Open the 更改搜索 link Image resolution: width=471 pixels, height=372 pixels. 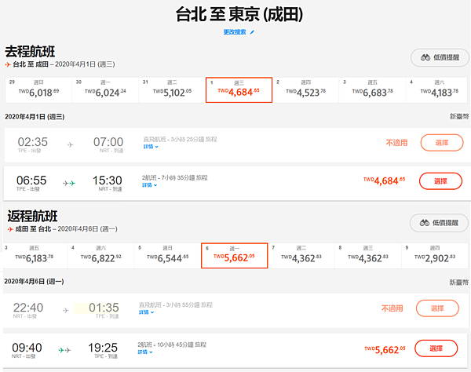(234, 32)
